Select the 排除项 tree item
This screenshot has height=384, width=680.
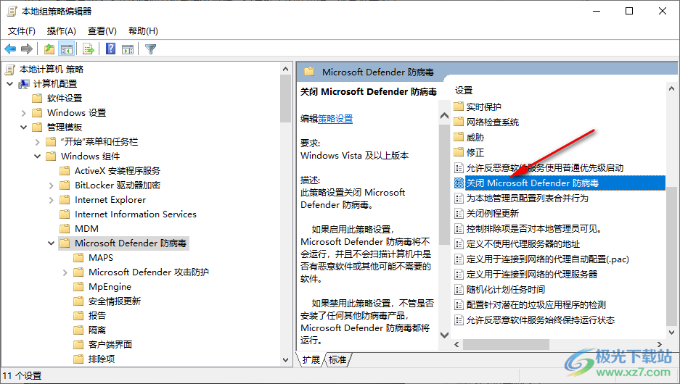click(x=102, y=359)
